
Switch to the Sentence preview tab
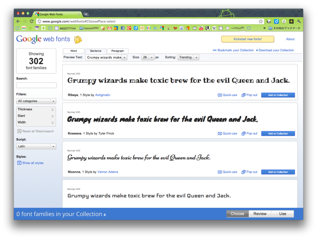pyautogui.click(x=95, y=51)
